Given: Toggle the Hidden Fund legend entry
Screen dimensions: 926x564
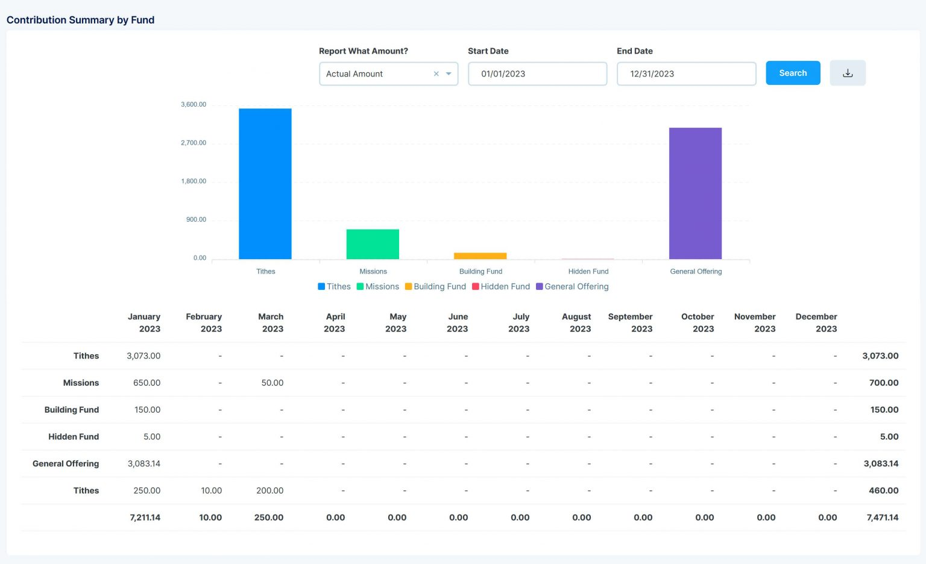Looking at the screenshot, I should [501, 287].
